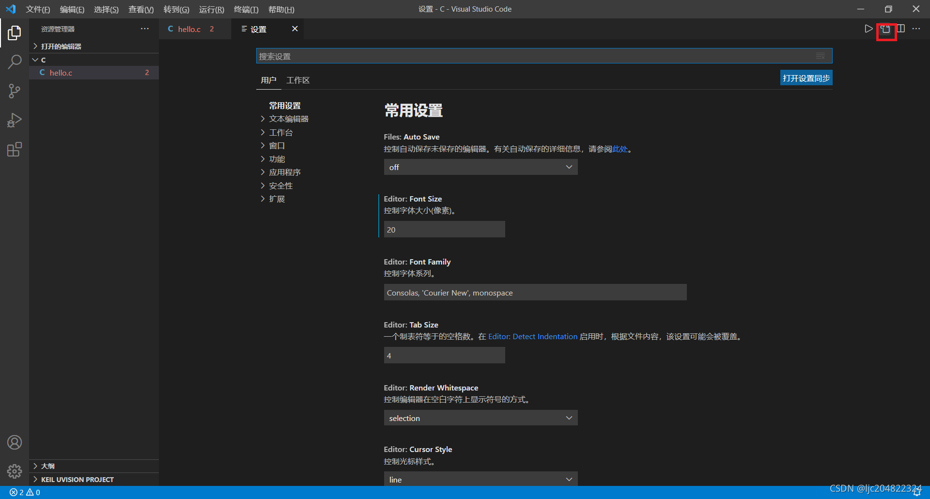The width and height of the screenshot is (930, 499).
Task: Close the 设置 tab
Action: point(294,29)
